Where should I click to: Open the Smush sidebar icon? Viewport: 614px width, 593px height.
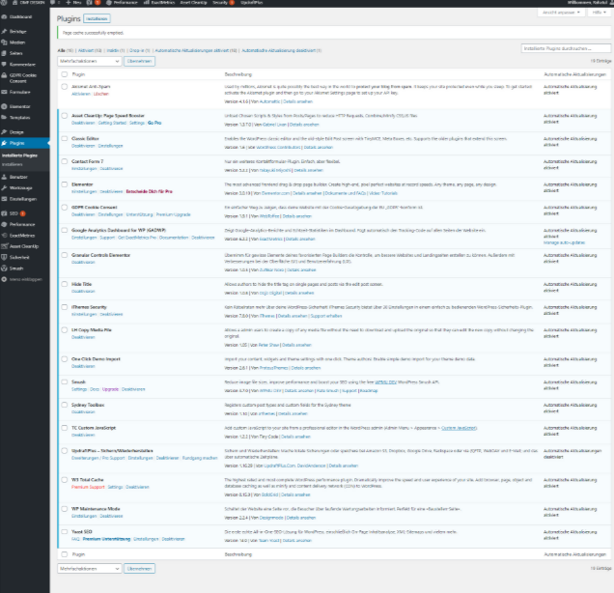point(4,268)
